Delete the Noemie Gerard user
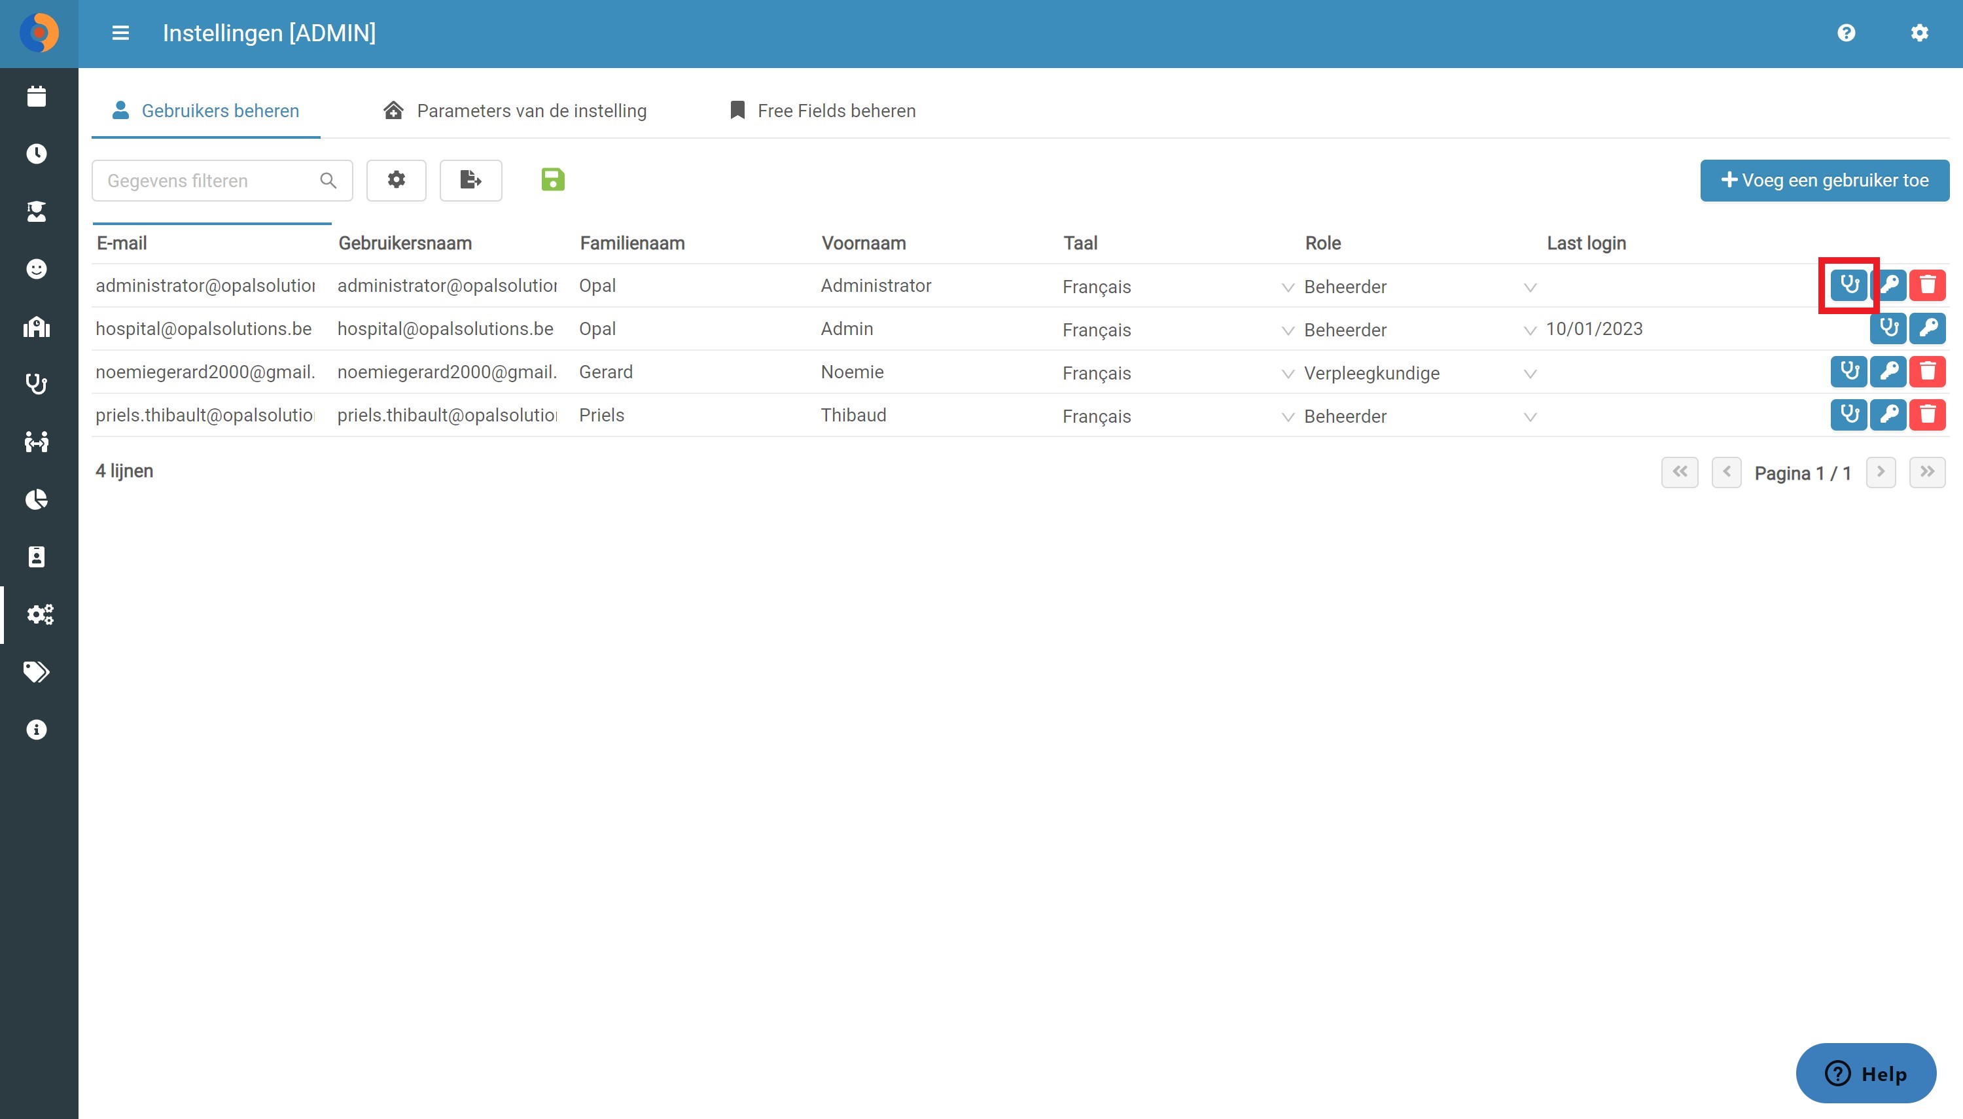Viewport: 1963px width, 1119px height. click(x=1927, y=372)
